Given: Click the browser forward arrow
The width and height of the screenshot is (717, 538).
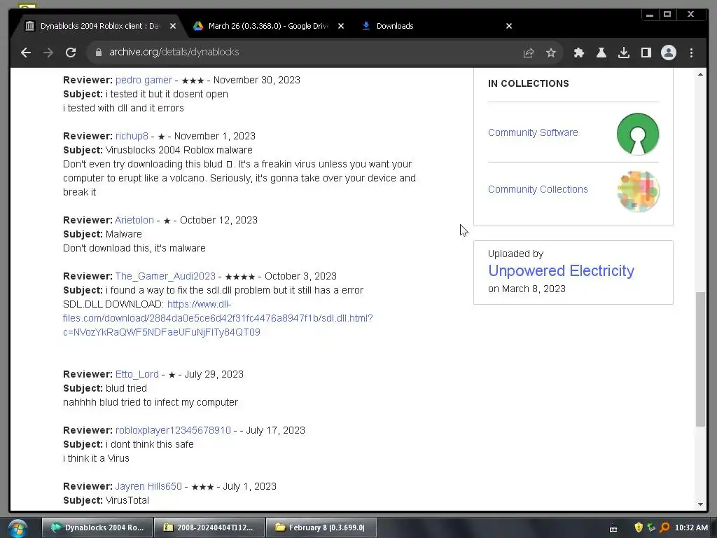Looking at the screenshot, I should pyautogui.click(x=48, y=53).
